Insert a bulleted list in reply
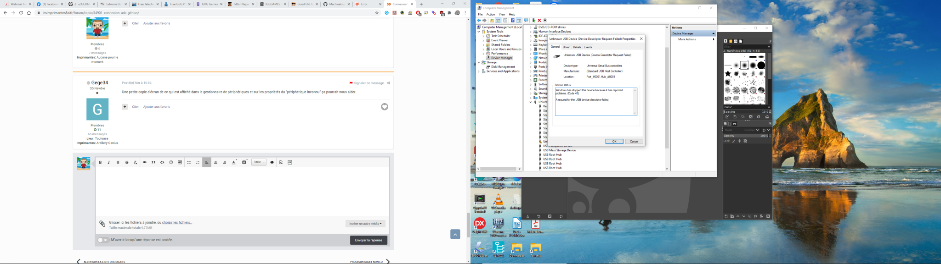Viewport: 941px width, 264px height. (x=189, y=162)
